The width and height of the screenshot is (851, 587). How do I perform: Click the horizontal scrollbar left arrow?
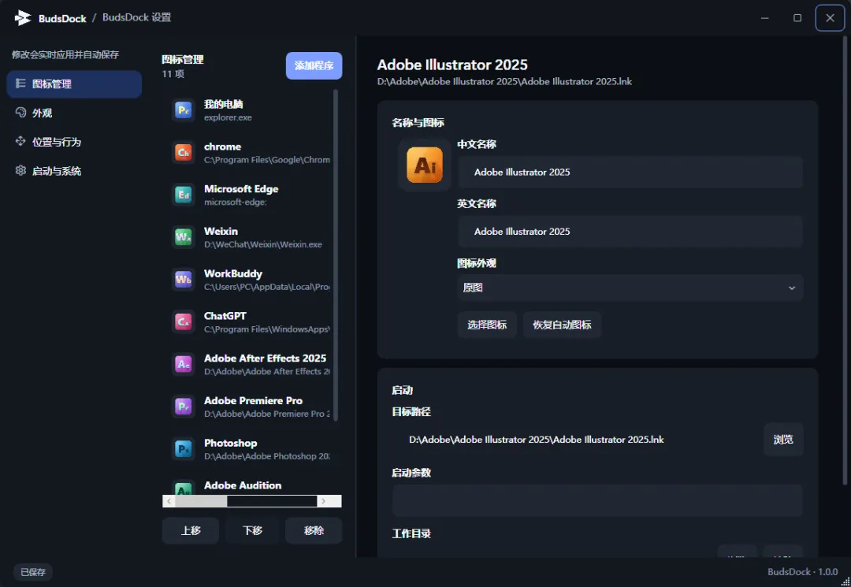click(169, 501)
